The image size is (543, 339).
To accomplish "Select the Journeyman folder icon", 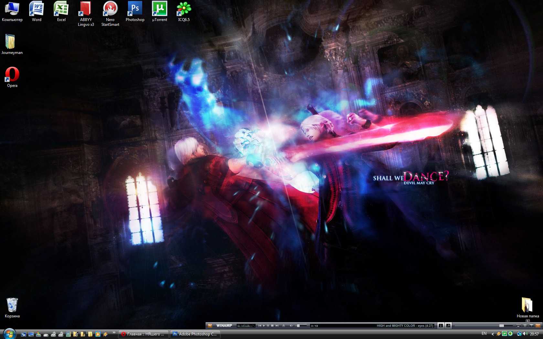I will point(12,44).
